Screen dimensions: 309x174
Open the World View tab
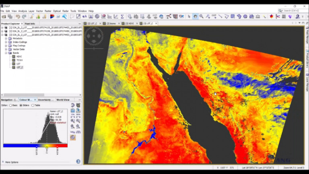(63, 100)
